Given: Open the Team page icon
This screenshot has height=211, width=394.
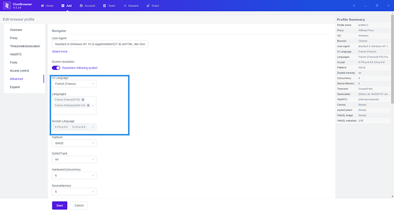Looking at the screenshot, I should [105, 6].
